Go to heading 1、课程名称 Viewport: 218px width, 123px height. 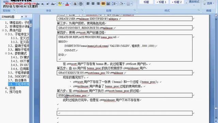(x=17, y=23)
